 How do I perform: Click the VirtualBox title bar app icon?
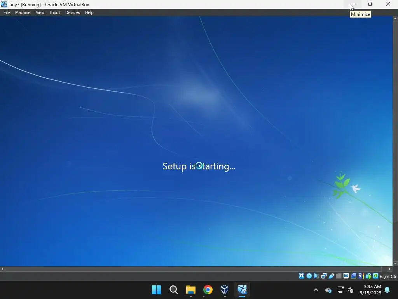coord(4,4)
